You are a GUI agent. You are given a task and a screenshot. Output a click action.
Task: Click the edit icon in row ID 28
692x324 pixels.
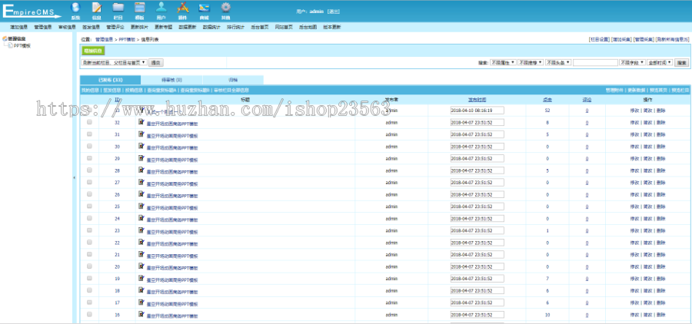(x=141, y=170)
